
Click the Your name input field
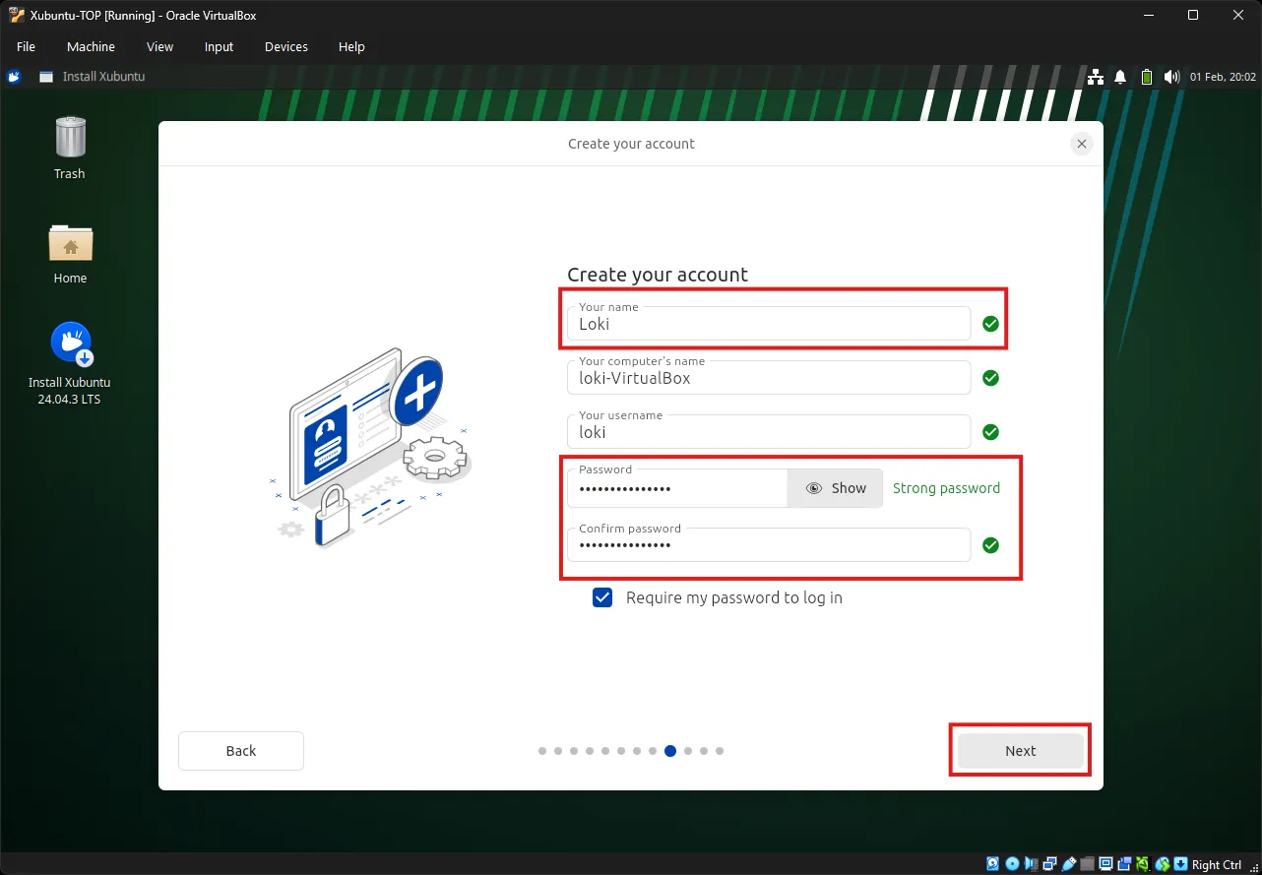(768, 325)
